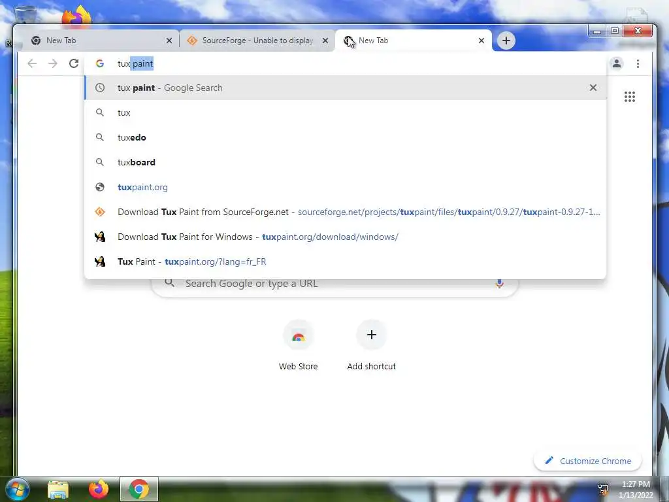Image resolution: width=669 pixels, height=502 pixels.
Task: Click the magnifier icon beside 'tuxedo'
Action: click(x=100, y=137)
